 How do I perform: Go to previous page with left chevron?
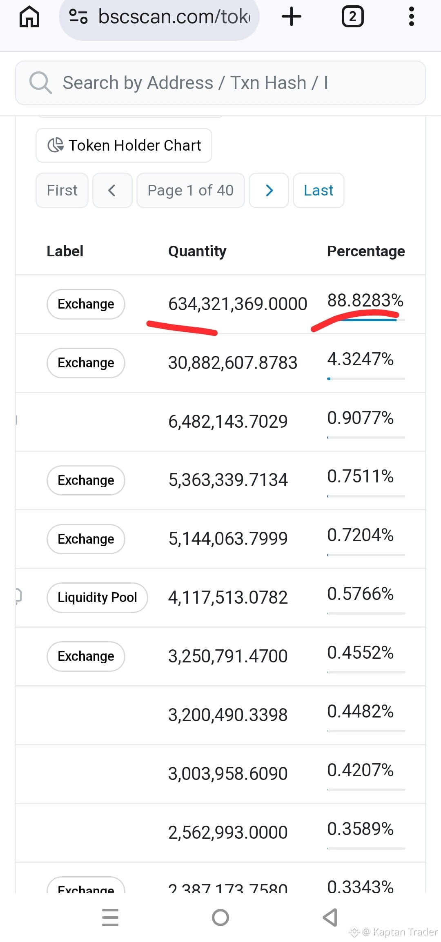(112, 190)
